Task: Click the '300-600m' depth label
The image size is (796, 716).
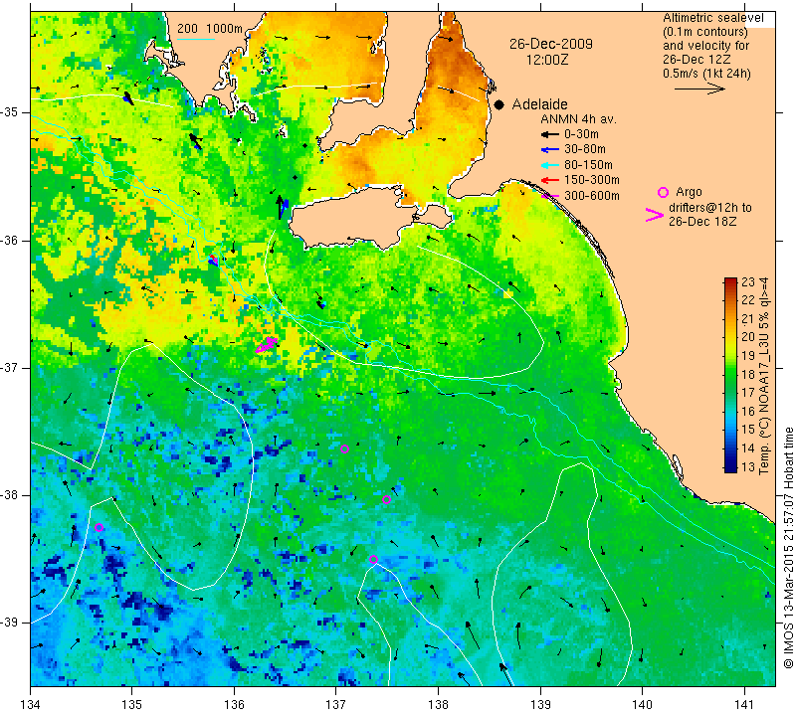Action: coord(592,196)
